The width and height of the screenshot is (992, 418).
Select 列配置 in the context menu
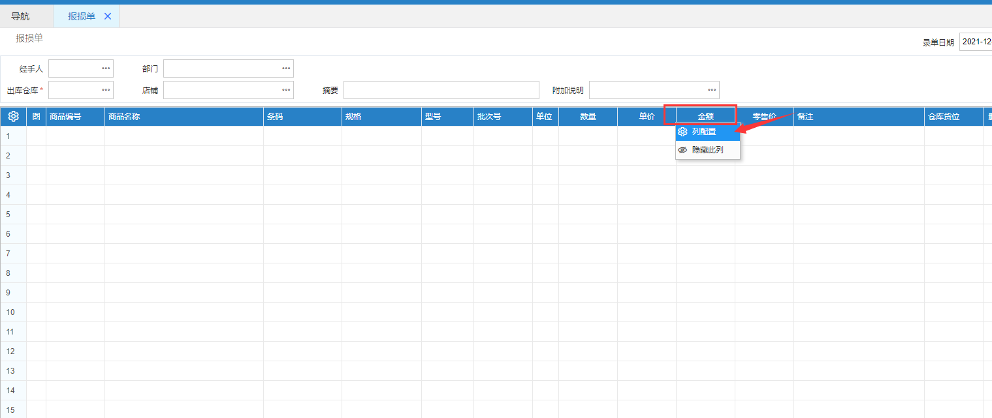704,132
